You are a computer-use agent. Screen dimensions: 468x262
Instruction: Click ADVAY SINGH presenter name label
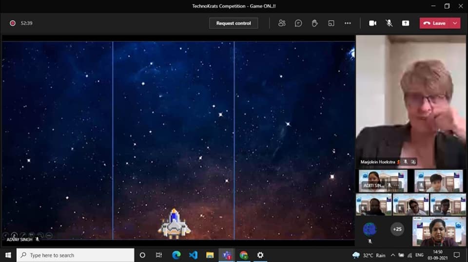[19, 240]
